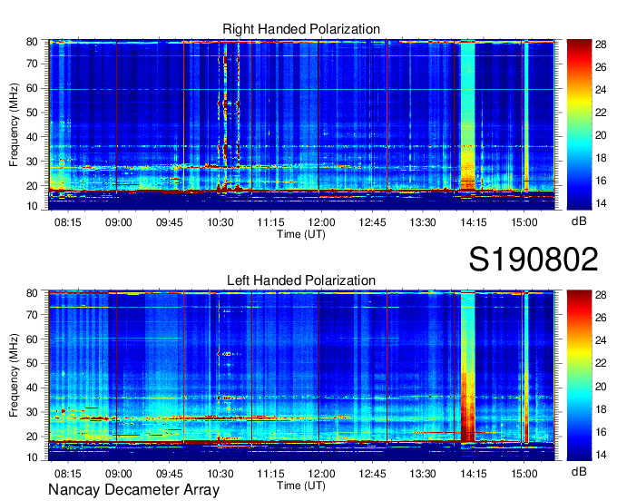
Task: Click "11:15" time tick on right-handed plot
Action: 270,222
